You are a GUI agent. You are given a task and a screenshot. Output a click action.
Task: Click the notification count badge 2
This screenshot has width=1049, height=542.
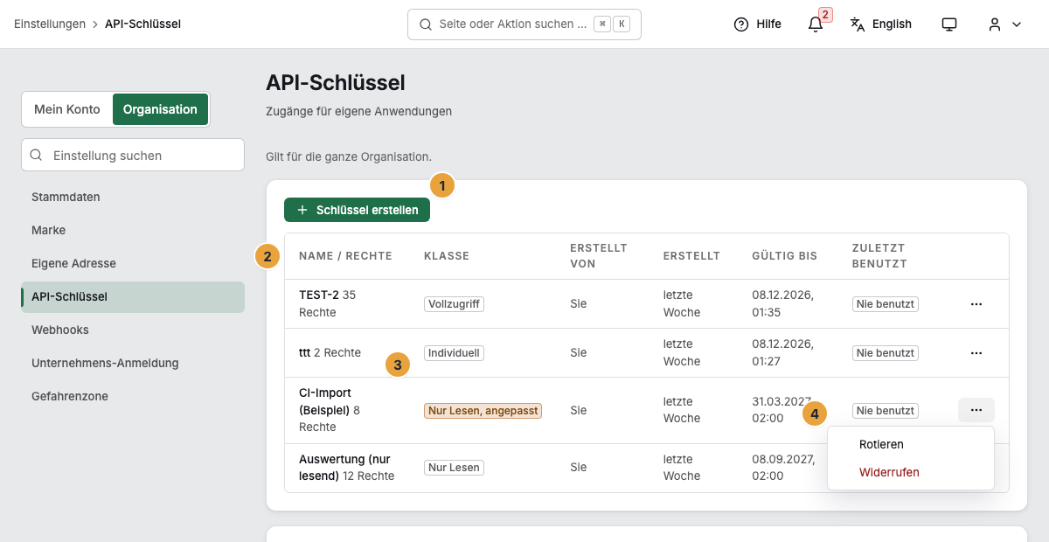pos(825,14)
